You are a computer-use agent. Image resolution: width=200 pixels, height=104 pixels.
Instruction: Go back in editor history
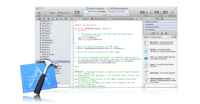click(76, 19)
